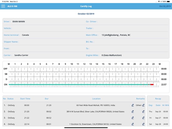Tap the green ON duty bar
The width and height of the screenshot is (172, 129).
(76, 84)
